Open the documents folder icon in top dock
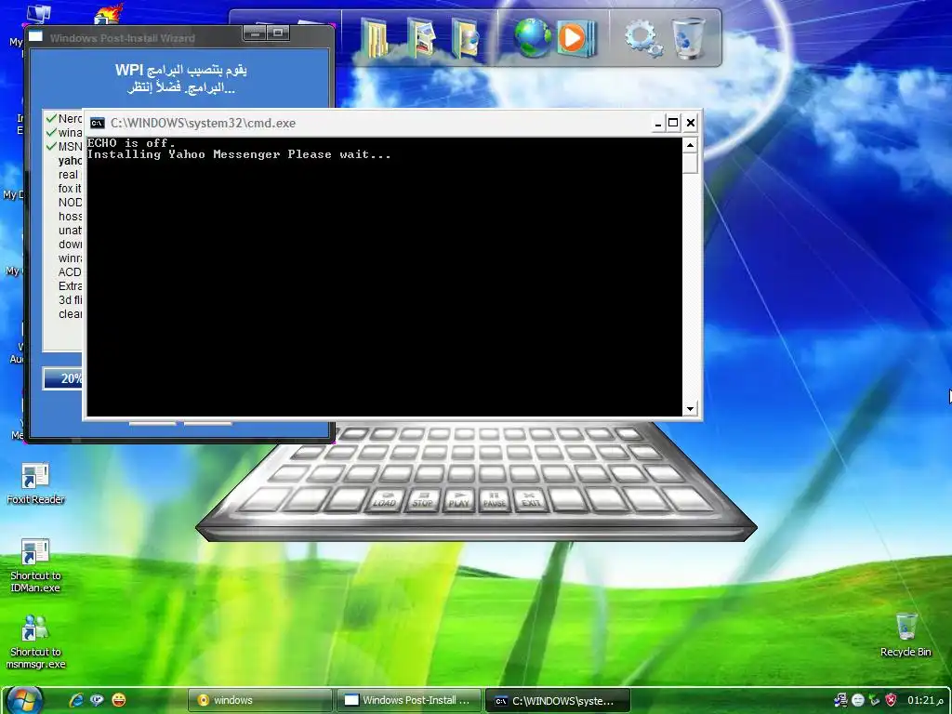Viewport: 952px width, 714px height. [374, 37]
